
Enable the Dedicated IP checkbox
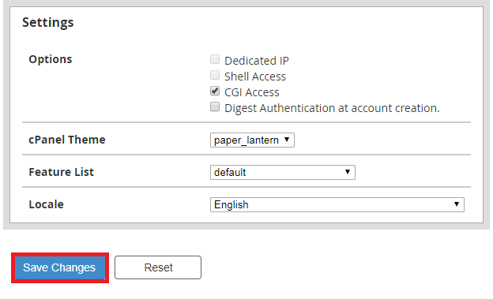click(215, 59)
